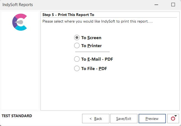
Task: Click the red power icon button
Action: (173, 119)
